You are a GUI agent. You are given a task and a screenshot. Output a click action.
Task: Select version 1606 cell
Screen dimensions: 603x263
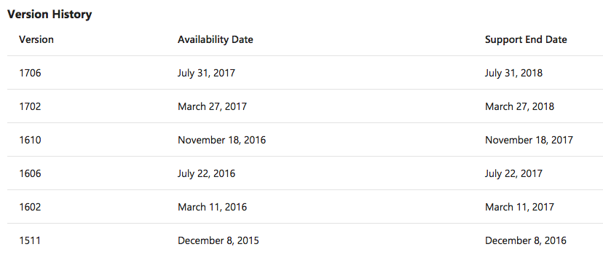click(x=30, y=174)
